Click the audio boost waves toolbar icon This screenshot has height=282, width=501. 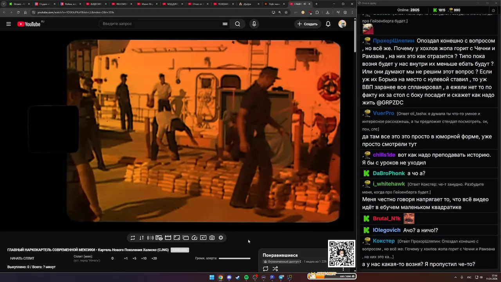(150, 238)
